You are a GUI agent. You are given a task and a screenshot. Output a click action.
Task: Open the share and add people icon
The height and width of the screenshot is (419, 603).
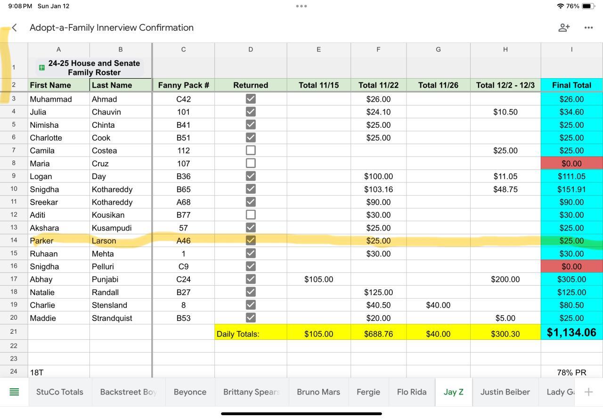point(563,28)
